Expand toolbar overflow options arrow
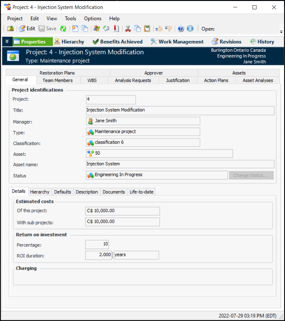 click(281, 32)
